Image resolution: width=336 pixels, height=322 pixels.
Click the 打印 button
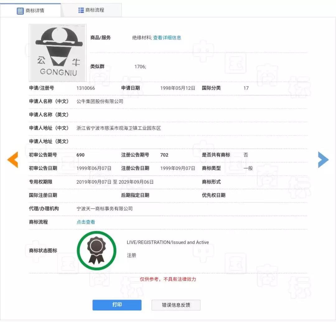[117, 305]
